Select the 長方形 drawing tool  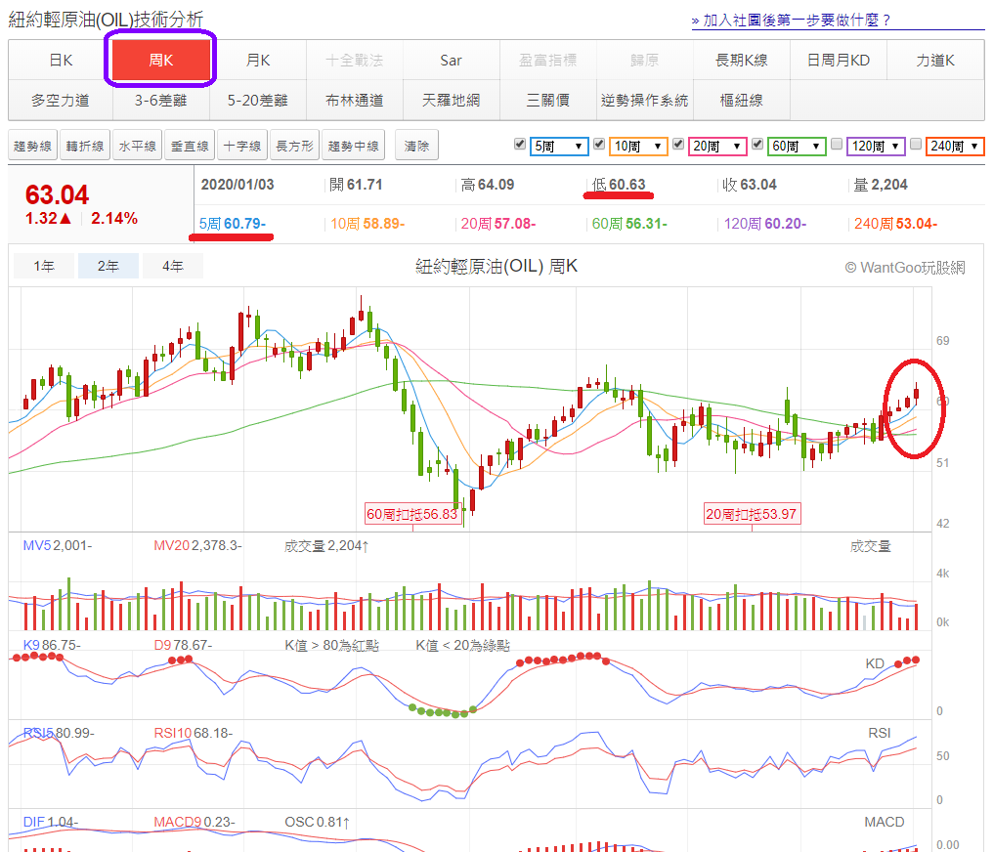coord(294,147)
